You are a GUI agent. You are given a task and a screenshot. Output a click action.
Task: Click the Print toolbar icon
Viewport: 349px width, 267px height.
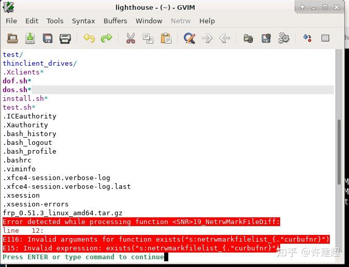pyautogui.click(x=65, y=38)
